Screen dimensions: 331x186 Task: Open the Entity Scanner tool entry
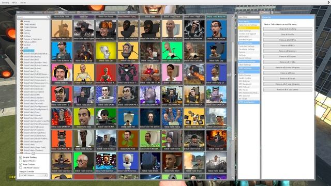pyautogui.click(x=249, y=75)
